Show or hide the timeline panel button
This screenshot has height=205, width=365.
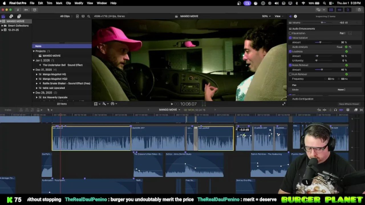point(339,10)
